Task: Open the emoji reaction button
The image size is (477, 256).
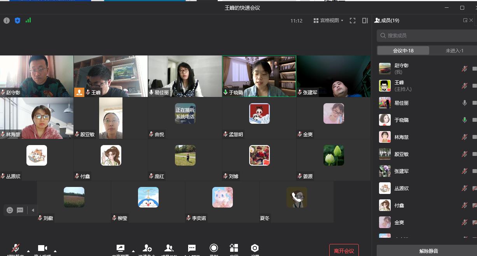Action: point(10,210)
